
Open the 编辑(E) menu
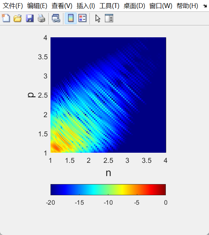[x=37, y=6]
